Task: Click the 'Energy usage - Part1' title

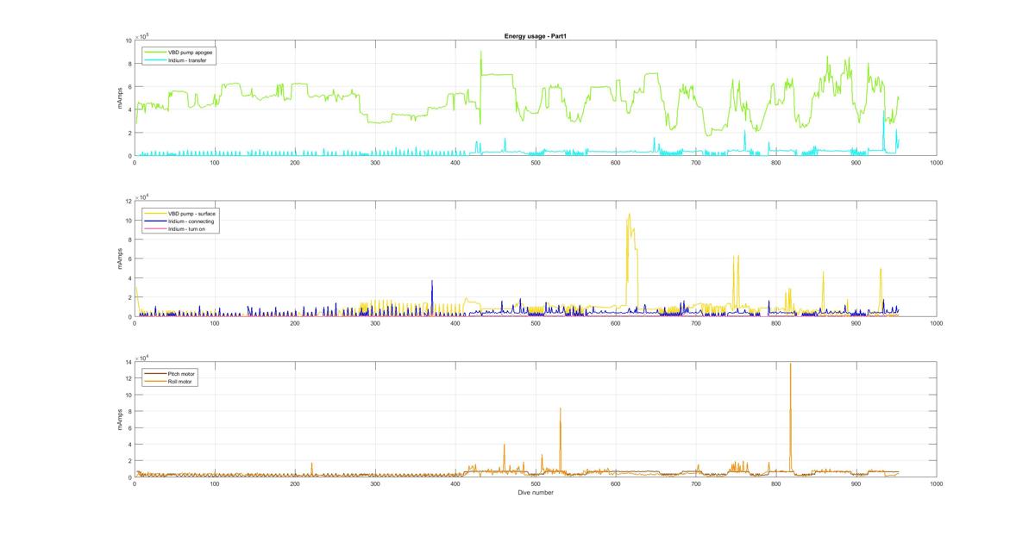Action: coord(535,36)
